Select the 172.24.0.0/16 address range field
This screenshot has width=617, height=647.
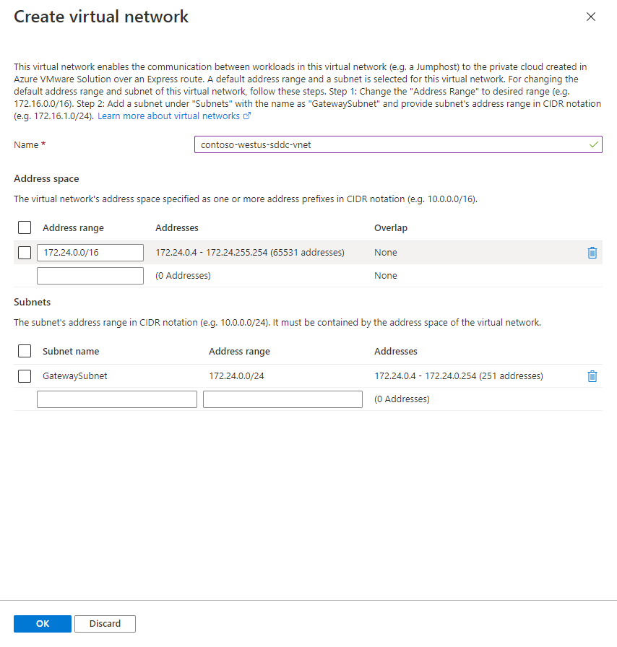[90, 252]
